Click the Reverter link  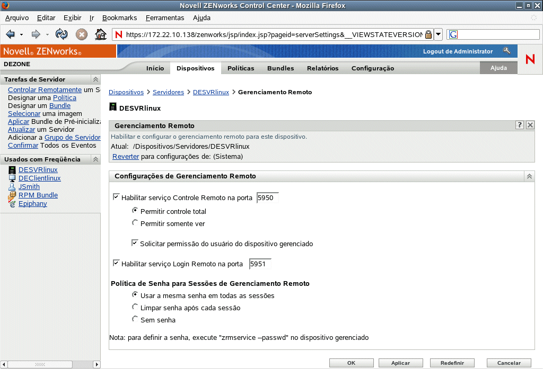126,156
